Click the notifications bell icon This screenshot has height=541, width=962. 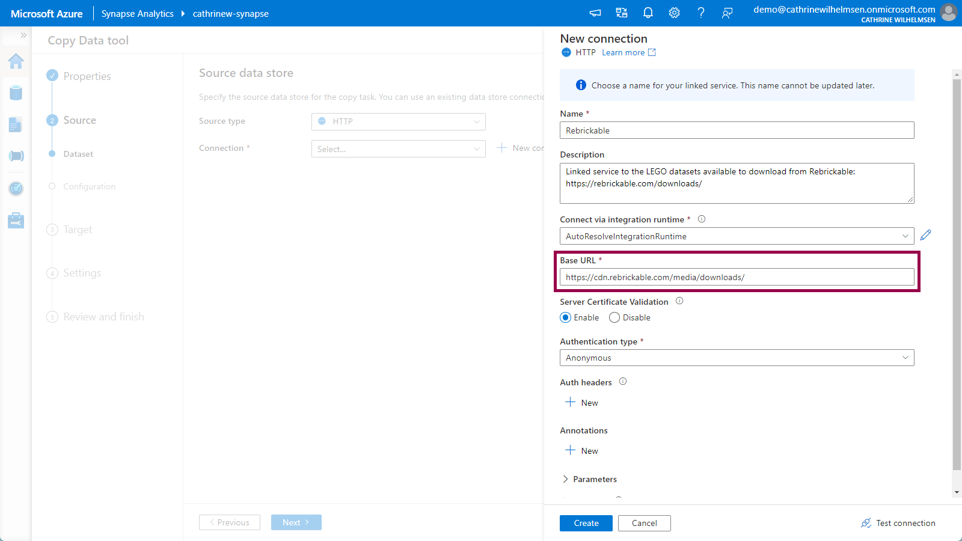tap(648, 13)
